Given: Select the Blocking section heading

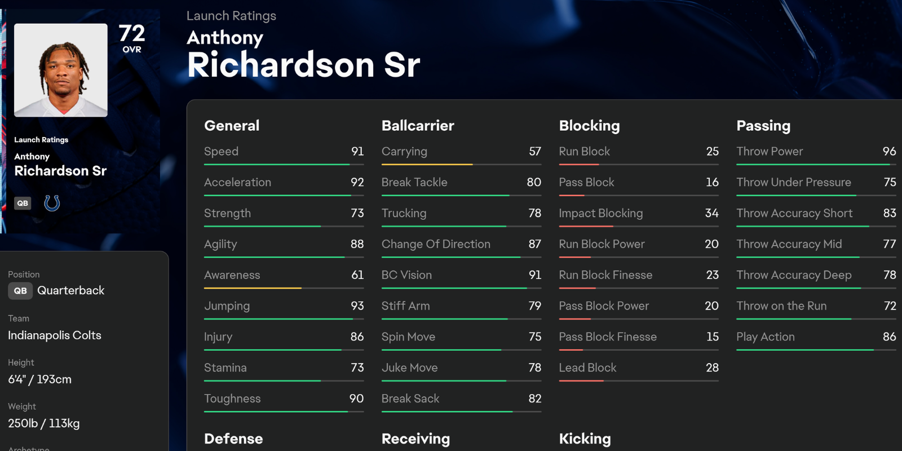Looking at the screenshot, I should 589,126.
